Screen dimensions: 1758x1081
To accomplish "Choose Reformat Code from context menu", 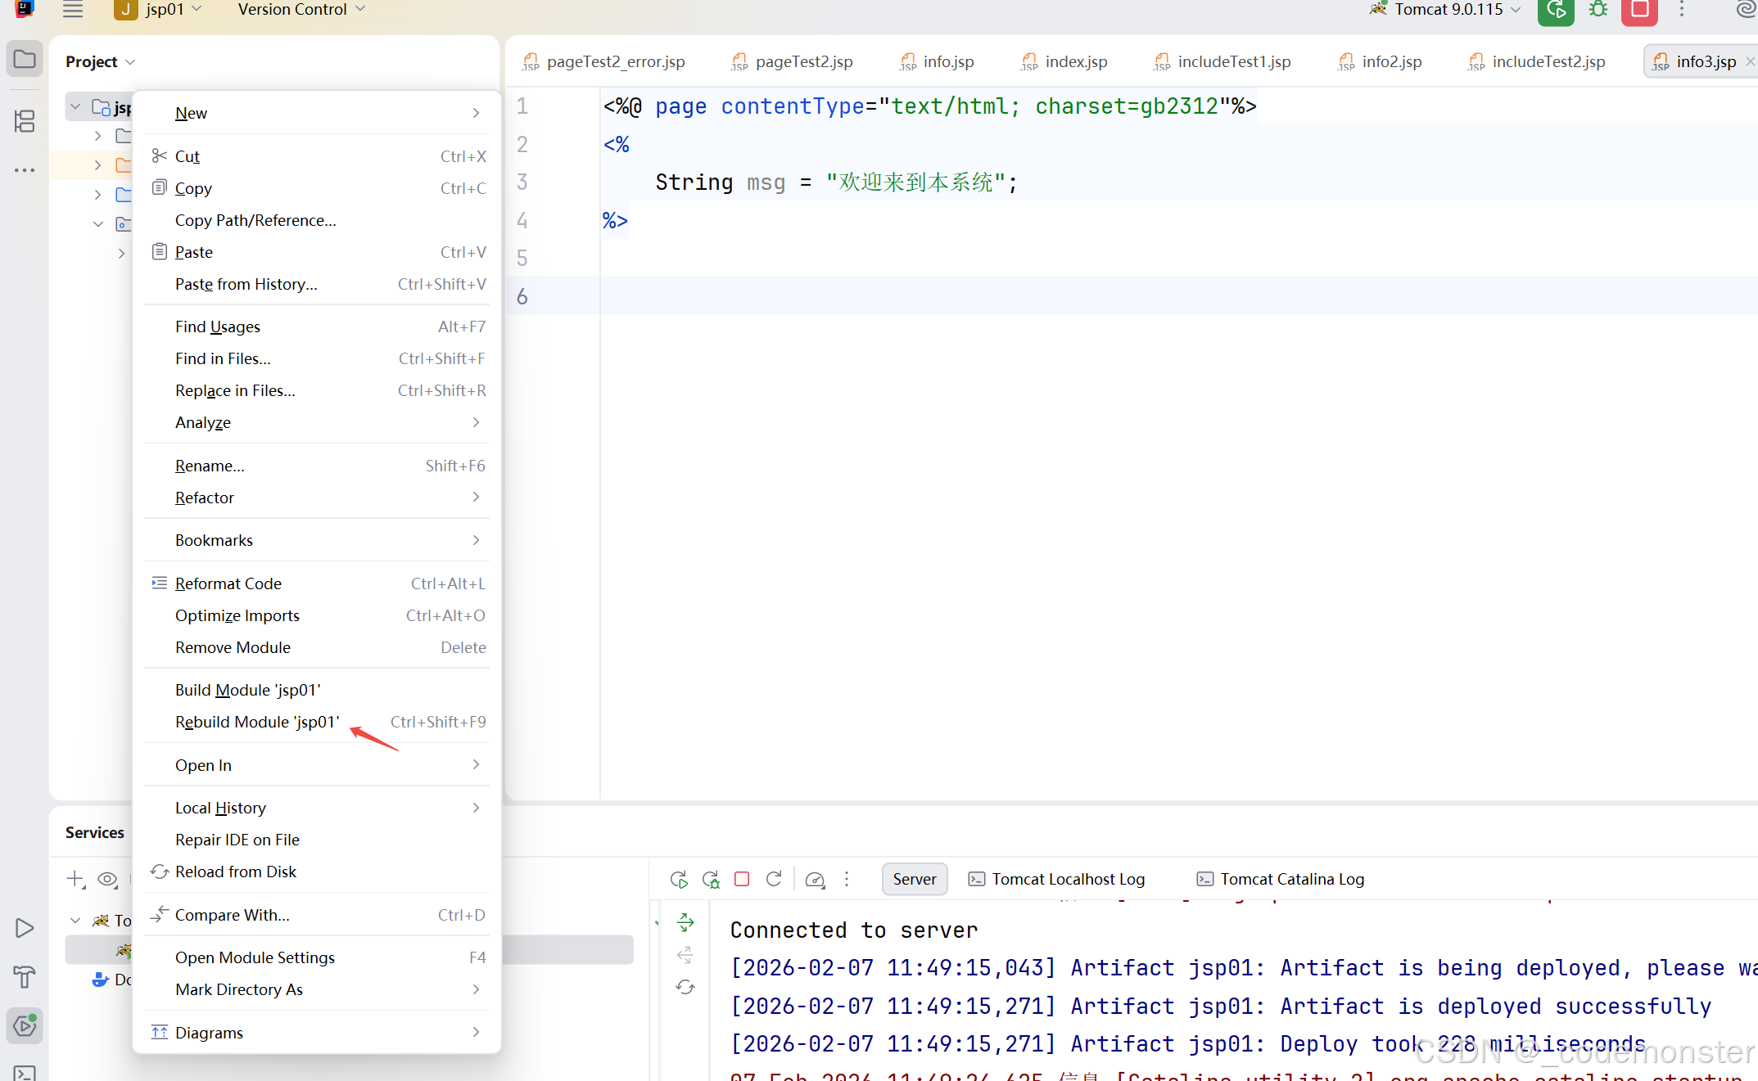I will [x=228, y=583].
